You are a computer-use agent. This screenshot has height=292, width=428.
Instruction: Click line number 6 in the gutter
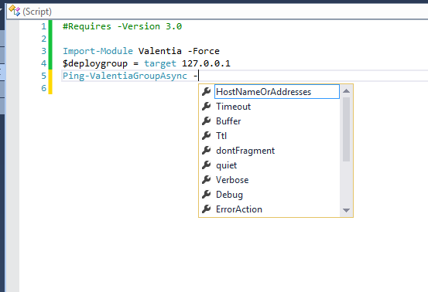[43, 88]
